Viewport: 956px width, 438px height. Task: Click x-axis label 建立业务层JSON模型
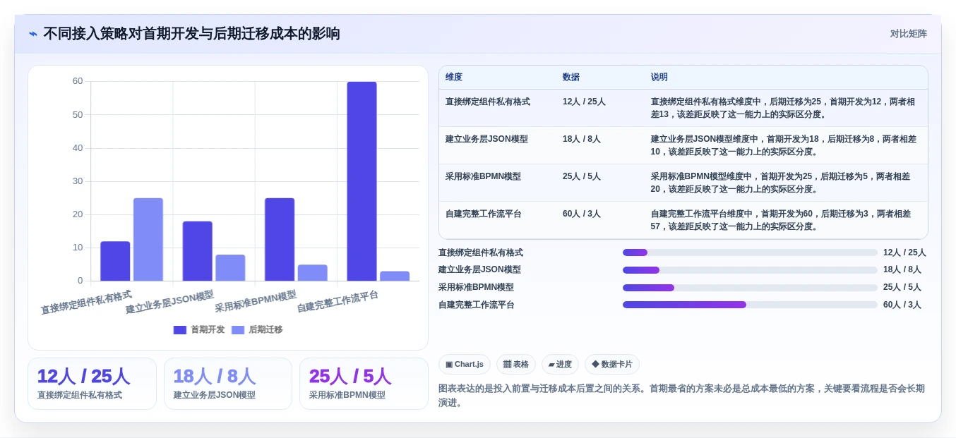169,302
